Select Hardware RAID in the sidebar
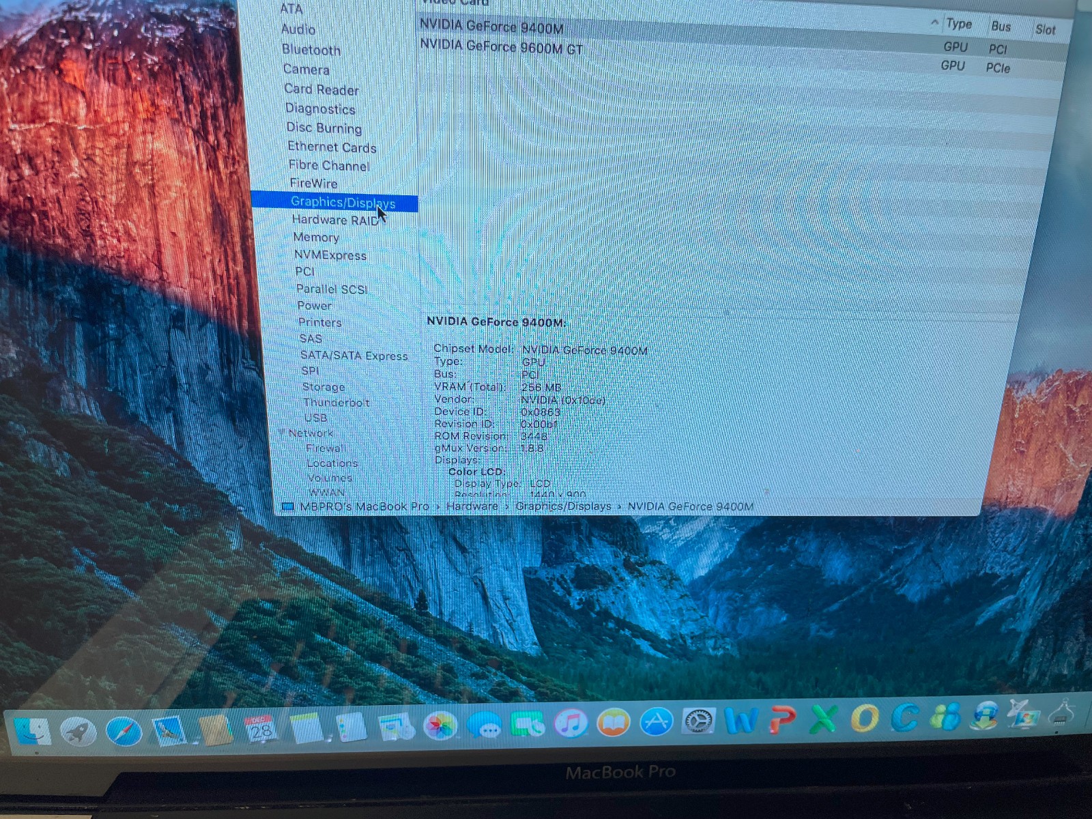 [x=336, y=220]
